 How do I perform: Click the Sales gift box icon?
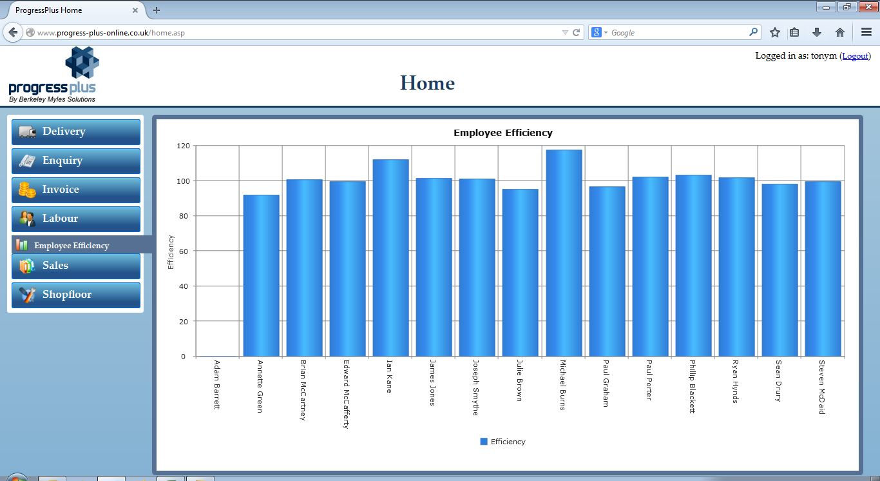(26, 266)
